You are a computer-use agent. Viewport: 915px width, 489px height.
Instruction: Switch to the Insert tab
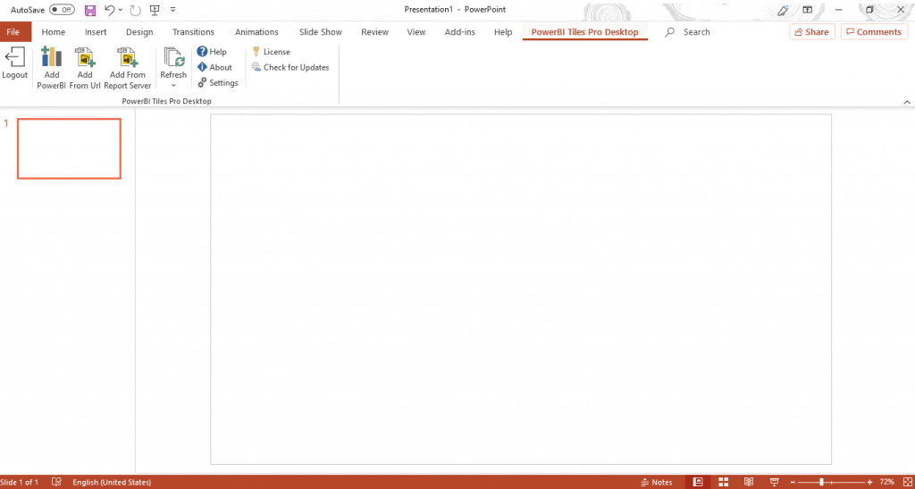point(96,32)
